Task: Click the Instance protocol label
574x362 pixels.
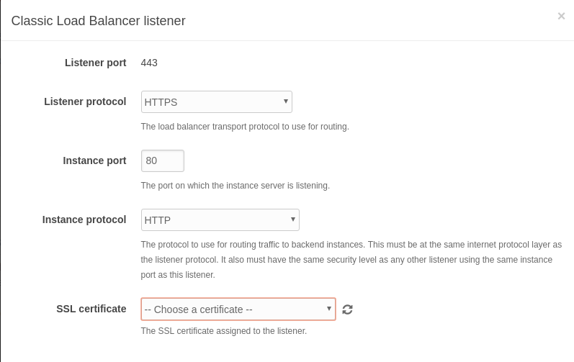Action: 84,220
